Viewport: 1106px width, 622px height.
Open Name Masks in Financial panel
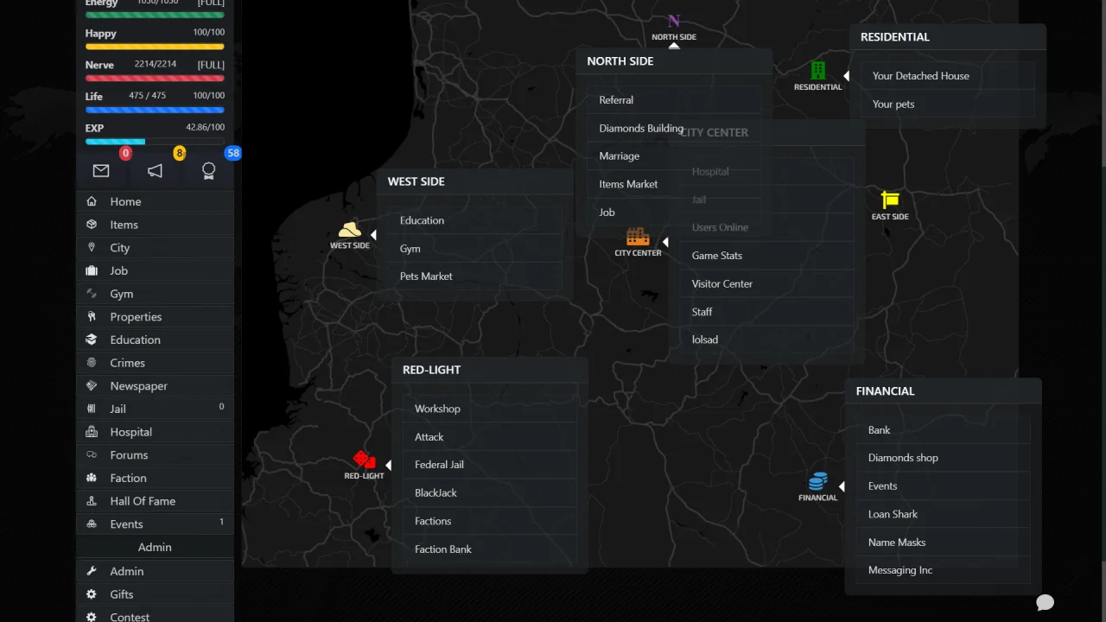tap(944, 543)
